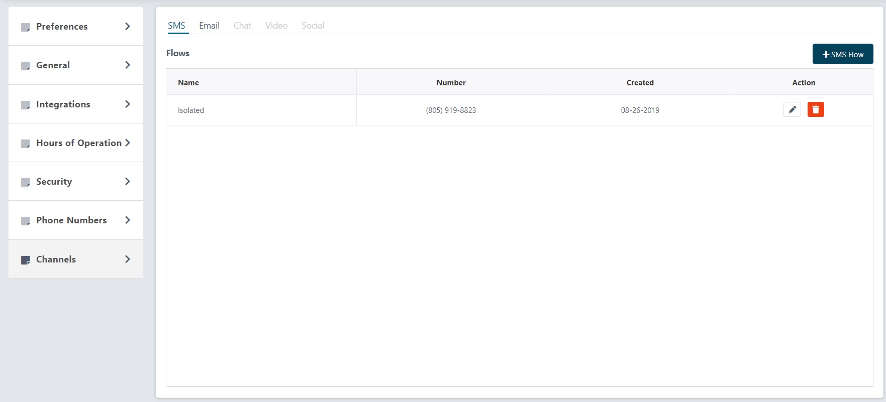Image resolution: width=886 pixels, height=402 pixels.
Task: Expand the Integrations chevron
Action: pyautogui.click(x=128, y=104)
